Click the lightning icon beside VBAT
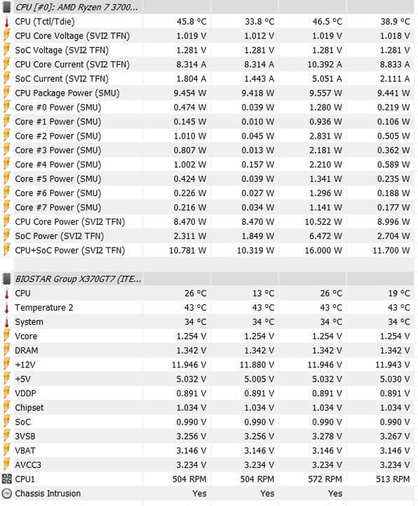 point(6,450)
